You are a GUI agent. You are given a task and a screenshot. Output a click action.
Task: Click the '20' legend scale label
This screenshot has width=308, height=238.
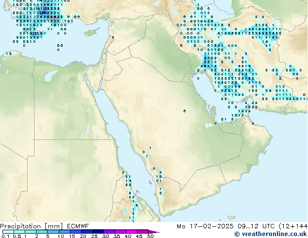(83, 236)
